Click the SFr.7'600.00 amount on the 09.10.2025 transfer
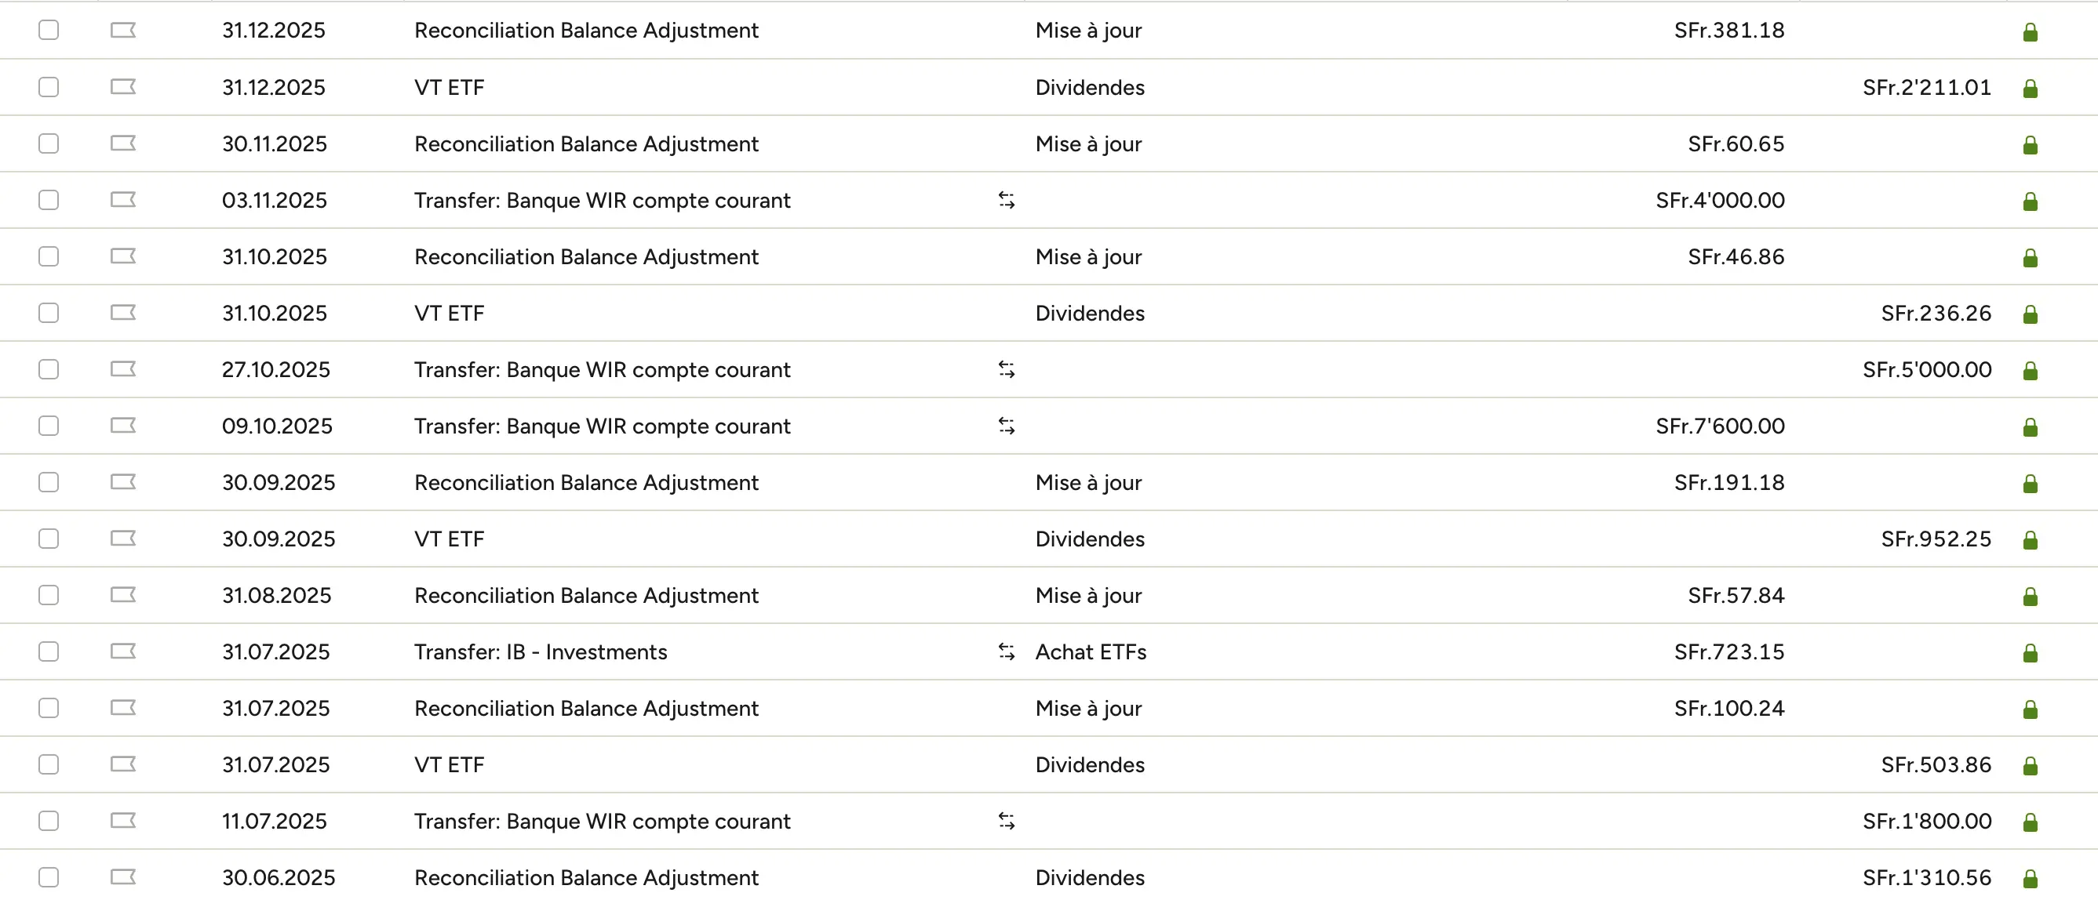Image resolution: width=2098 pixels, height=900 pixels. tap(1720, 425)
